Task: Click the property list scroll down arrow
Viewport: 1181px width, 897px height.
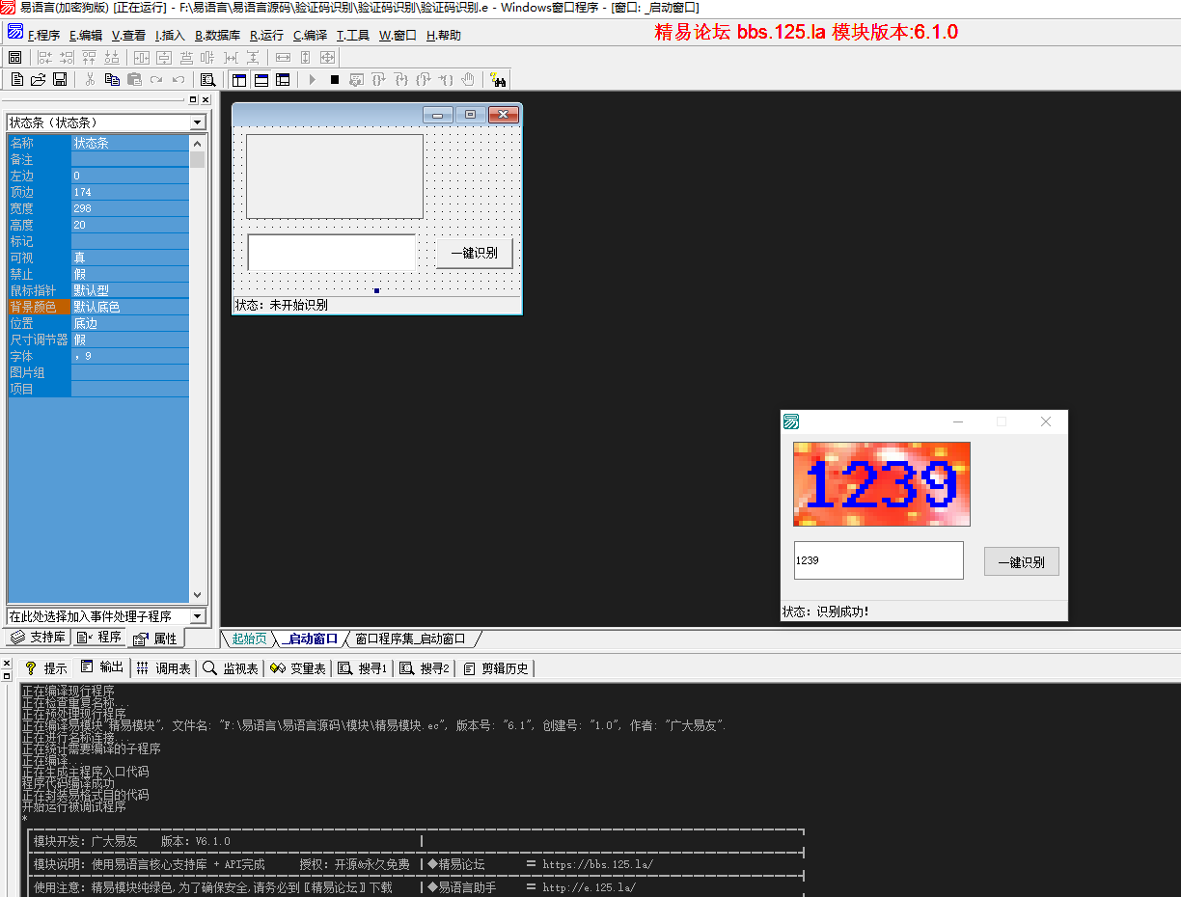Action: tap(198, 595)
